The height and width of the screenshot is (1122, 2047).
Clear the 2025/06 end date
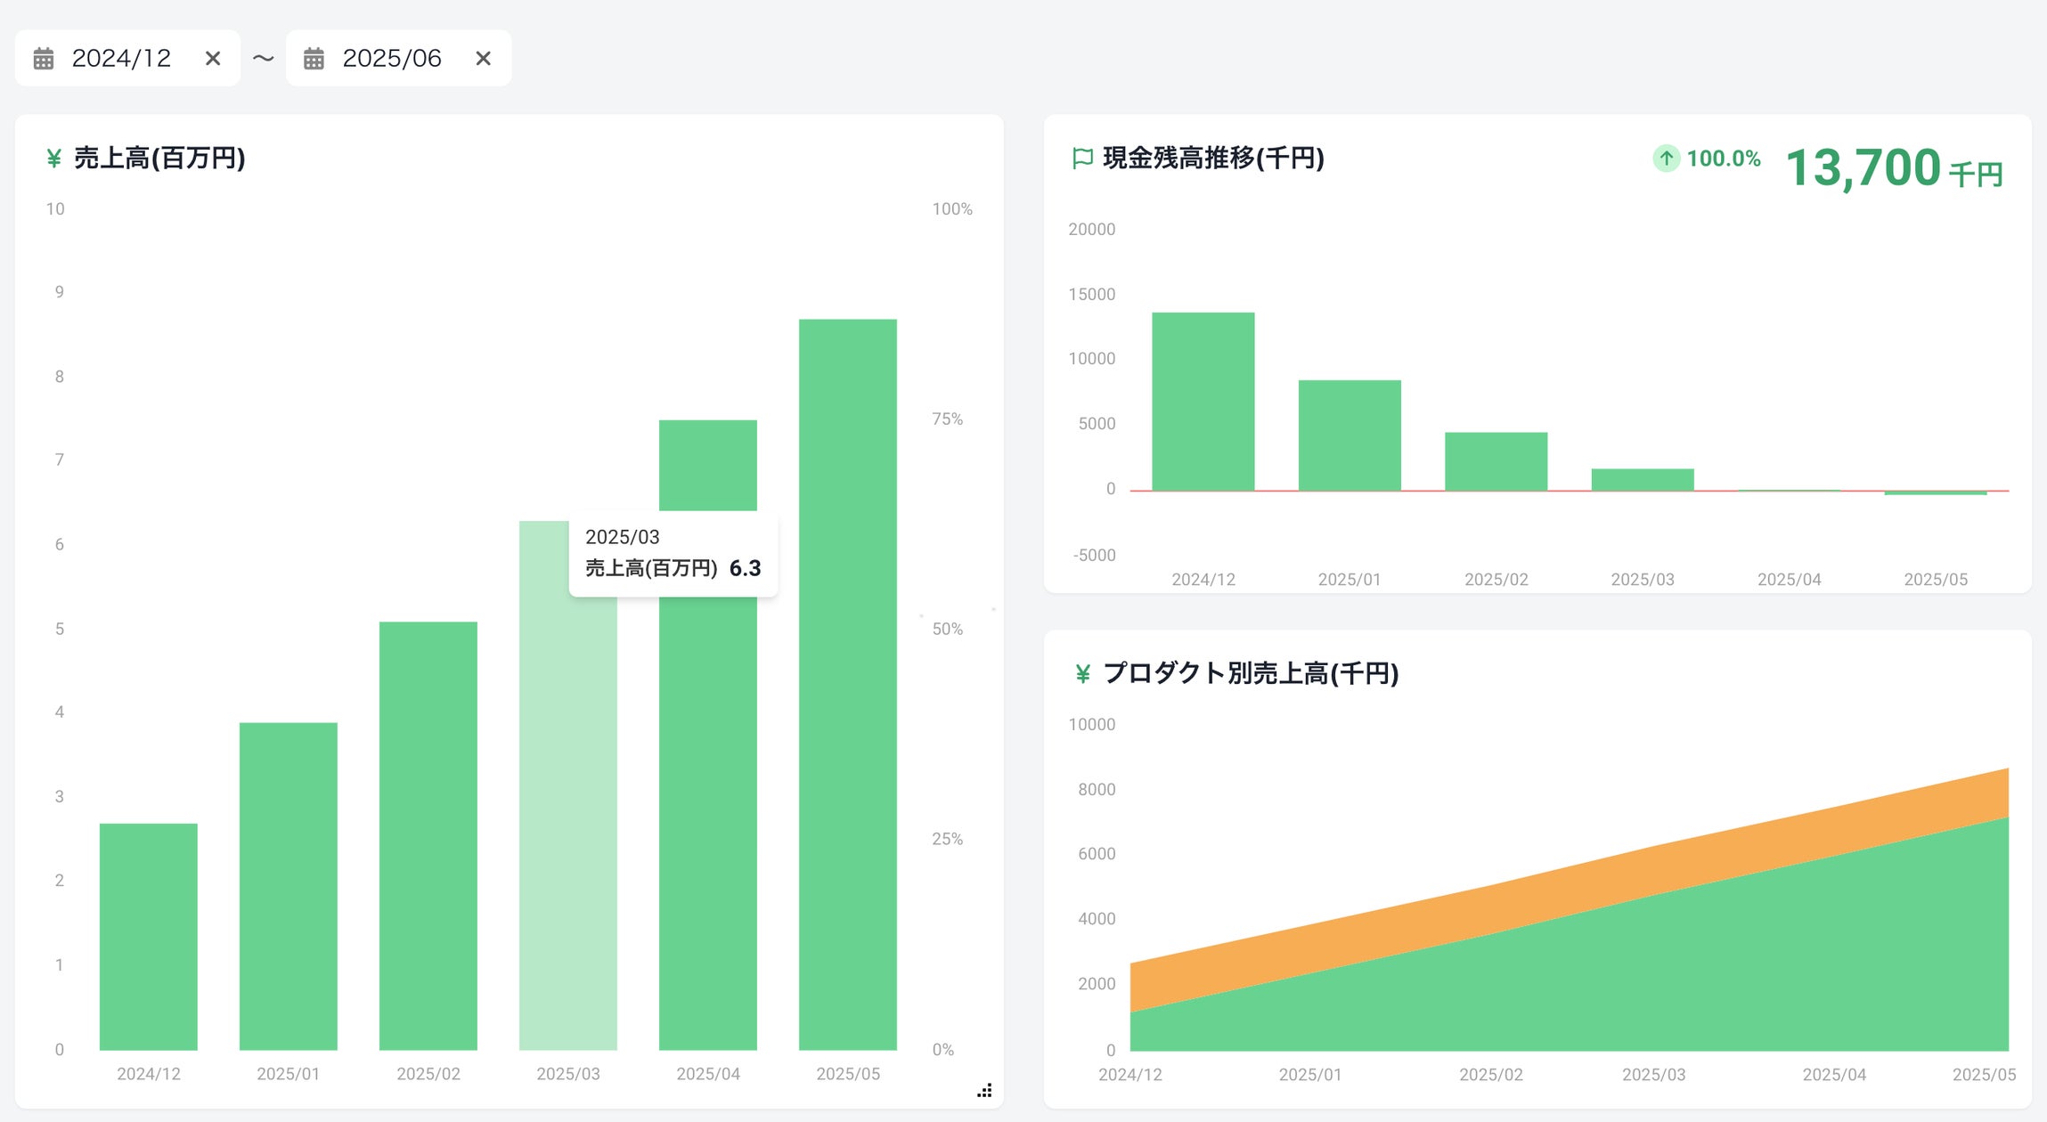click(x=484, y=59)
